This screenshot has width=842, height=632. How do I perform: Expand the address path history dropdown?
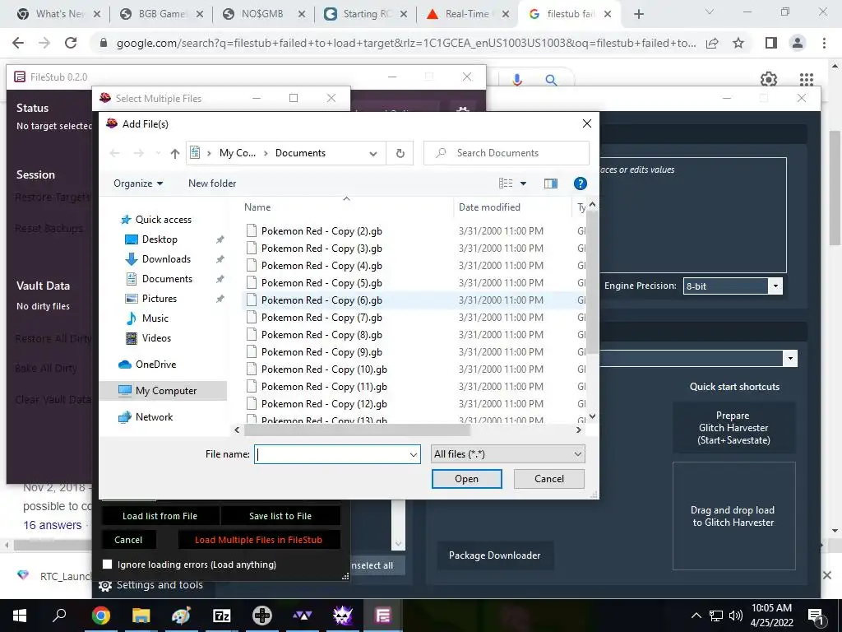pos(373,153)
